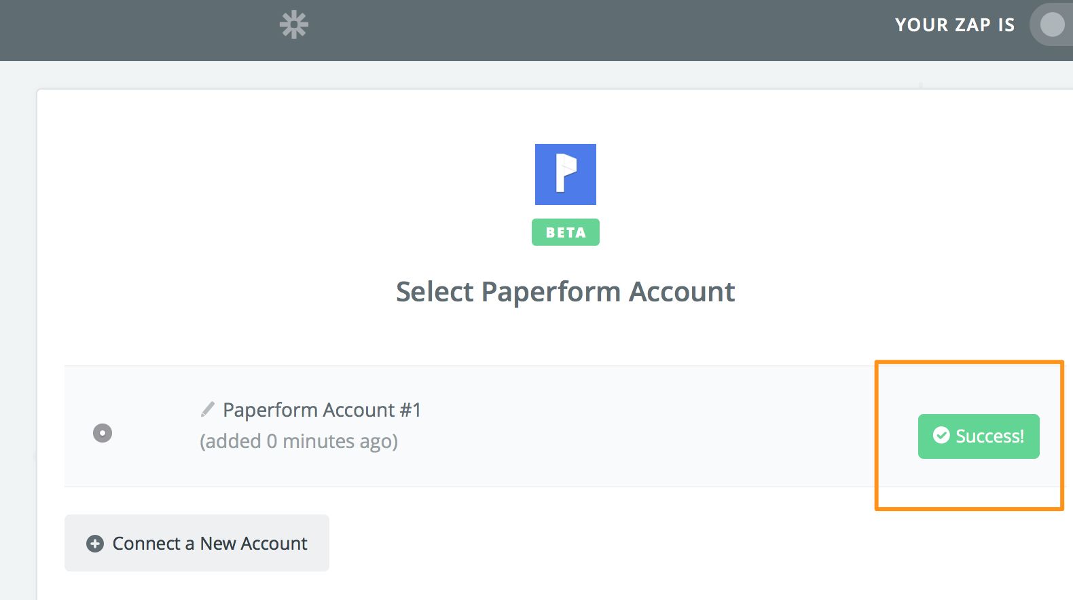This screenshot has height=600, width=1073.
Task: Toggle the Your Zap Is switch
Action: coord(1051,24)
